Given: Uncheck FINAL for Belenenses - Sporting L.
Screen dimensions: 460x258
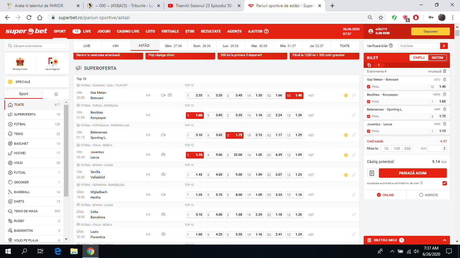Looking at the screenshot, I should tap(369, 116).
